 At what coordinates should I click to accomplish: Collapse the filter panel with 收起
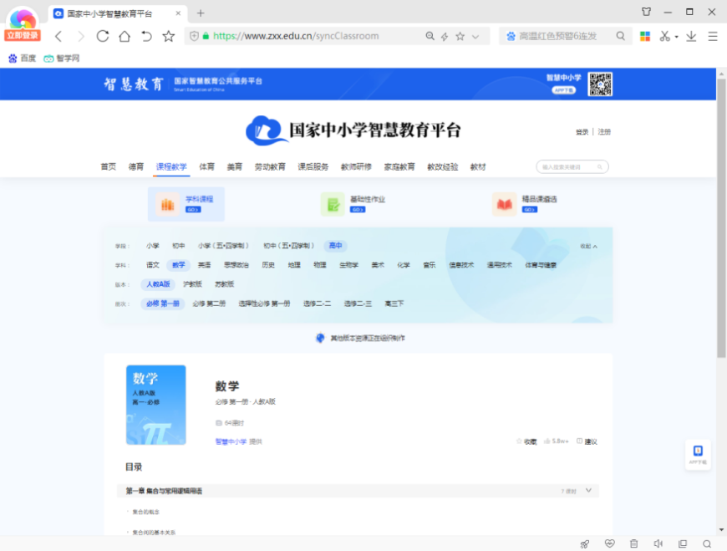588,247
